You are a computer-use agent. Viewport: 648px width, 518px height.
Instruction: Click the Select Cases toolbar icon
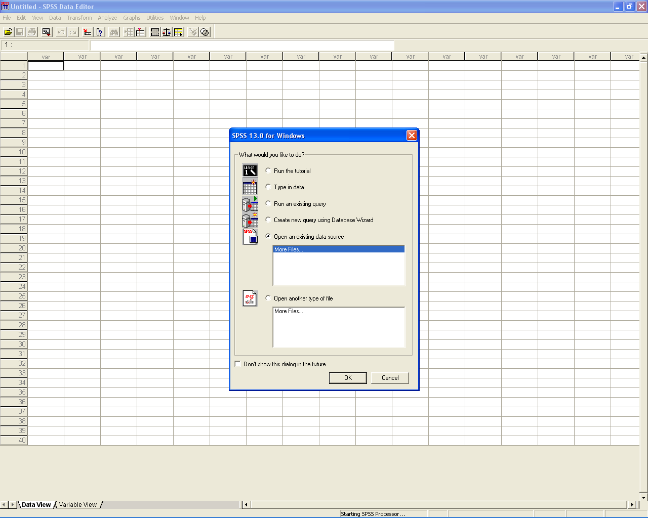coord(179,32)
